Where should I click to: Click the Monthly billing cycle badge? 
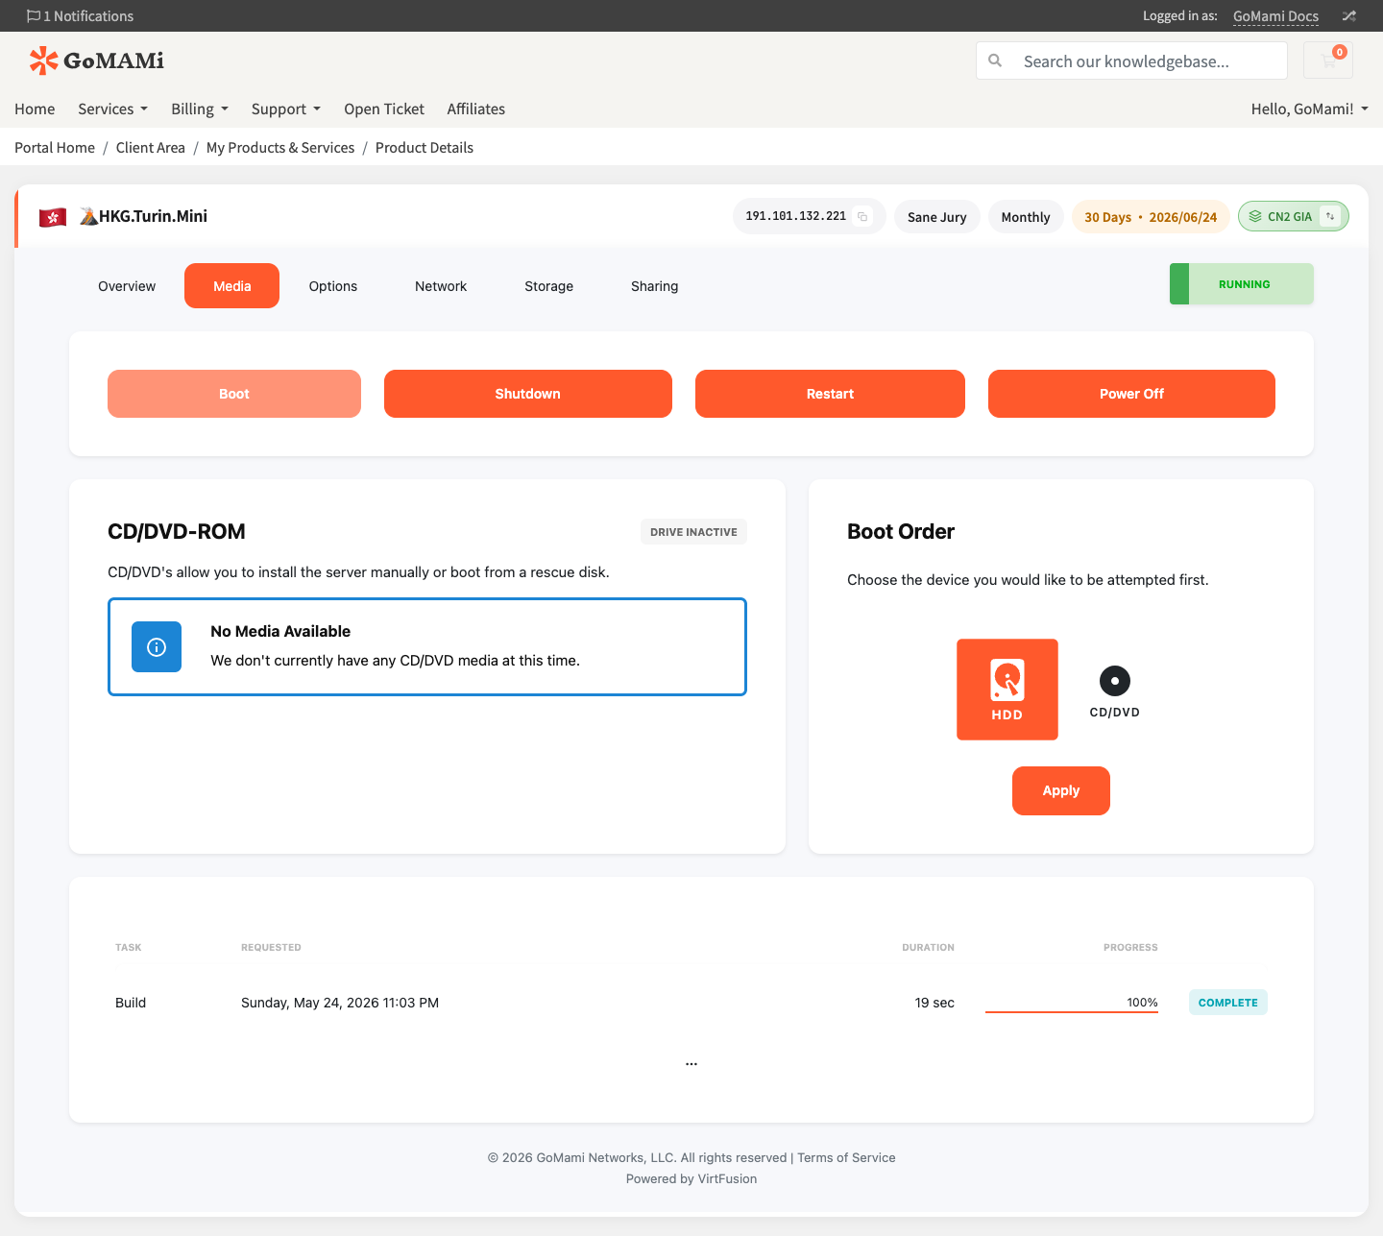click(1026, 217)
